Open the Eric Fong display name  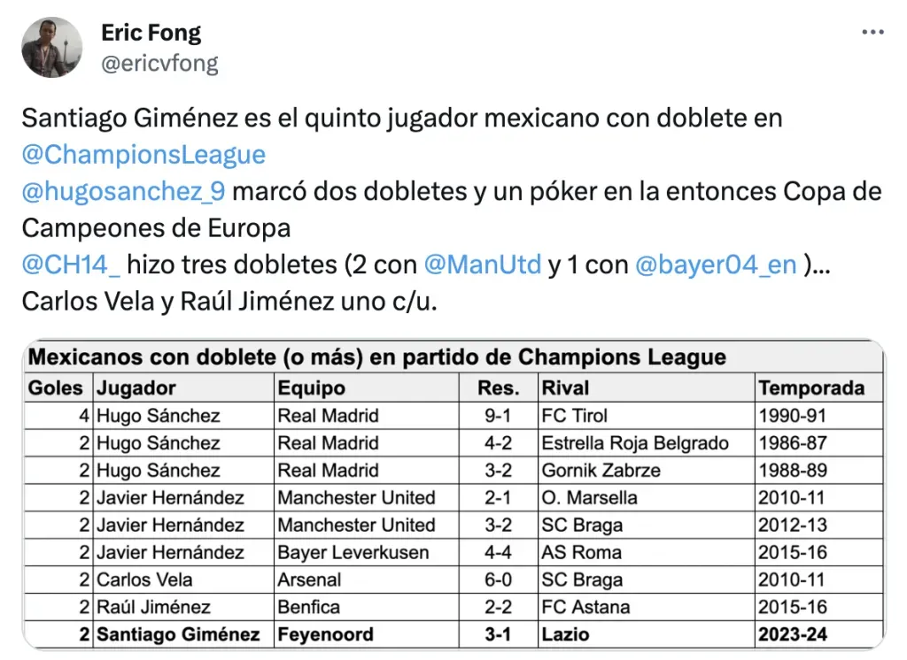pyautogui.click(x=151, y=34)
